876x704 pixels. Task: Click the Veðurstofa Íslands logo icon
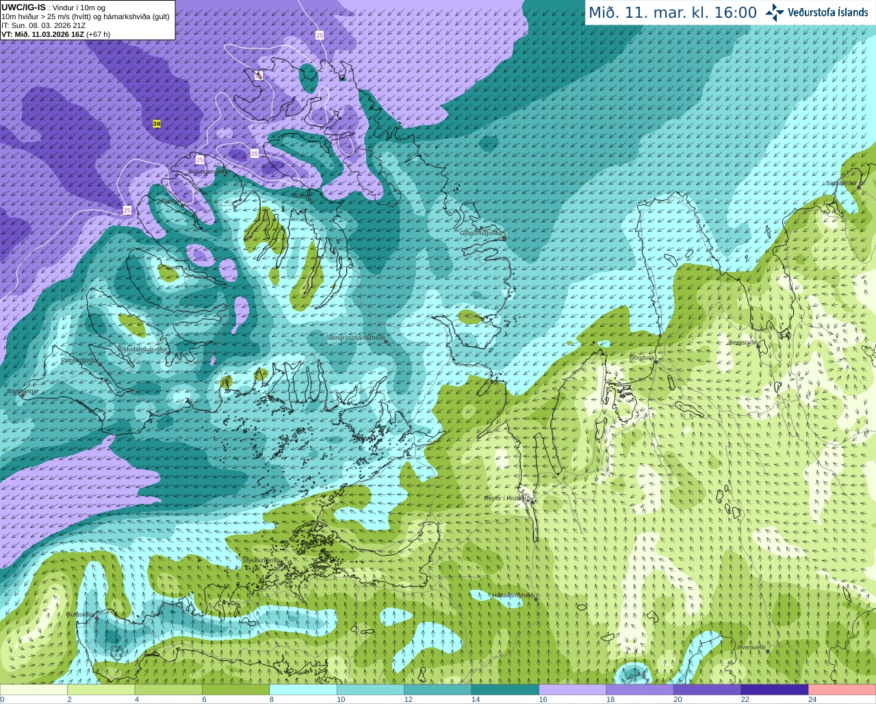tap(775, 12)
